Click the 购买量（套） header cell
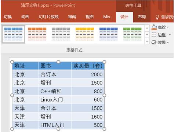This screenshot has height=132, width=174. coord(88,66)
